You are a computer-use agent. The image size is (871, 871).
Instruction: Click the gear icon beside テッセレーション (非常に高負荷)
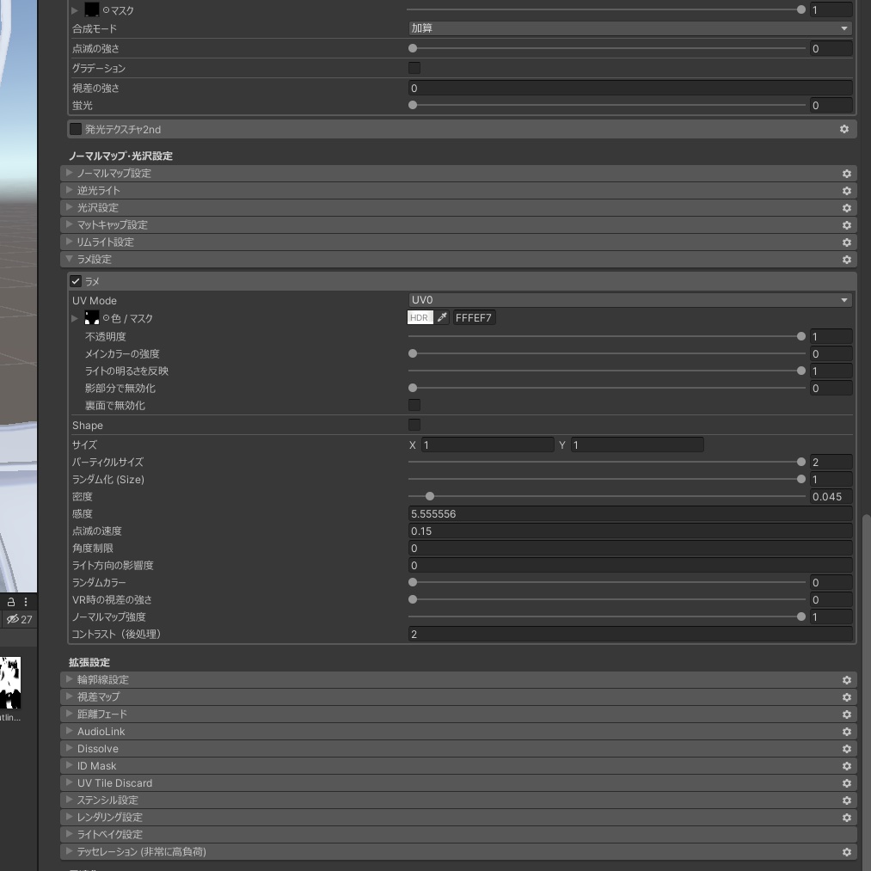(x=846, y=851)
